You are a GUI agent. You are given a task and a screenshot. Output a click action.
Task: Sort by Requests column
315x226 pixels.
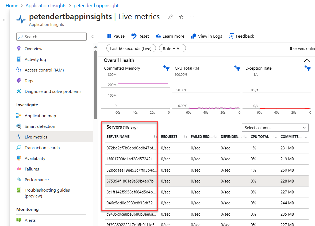[185, 137]
